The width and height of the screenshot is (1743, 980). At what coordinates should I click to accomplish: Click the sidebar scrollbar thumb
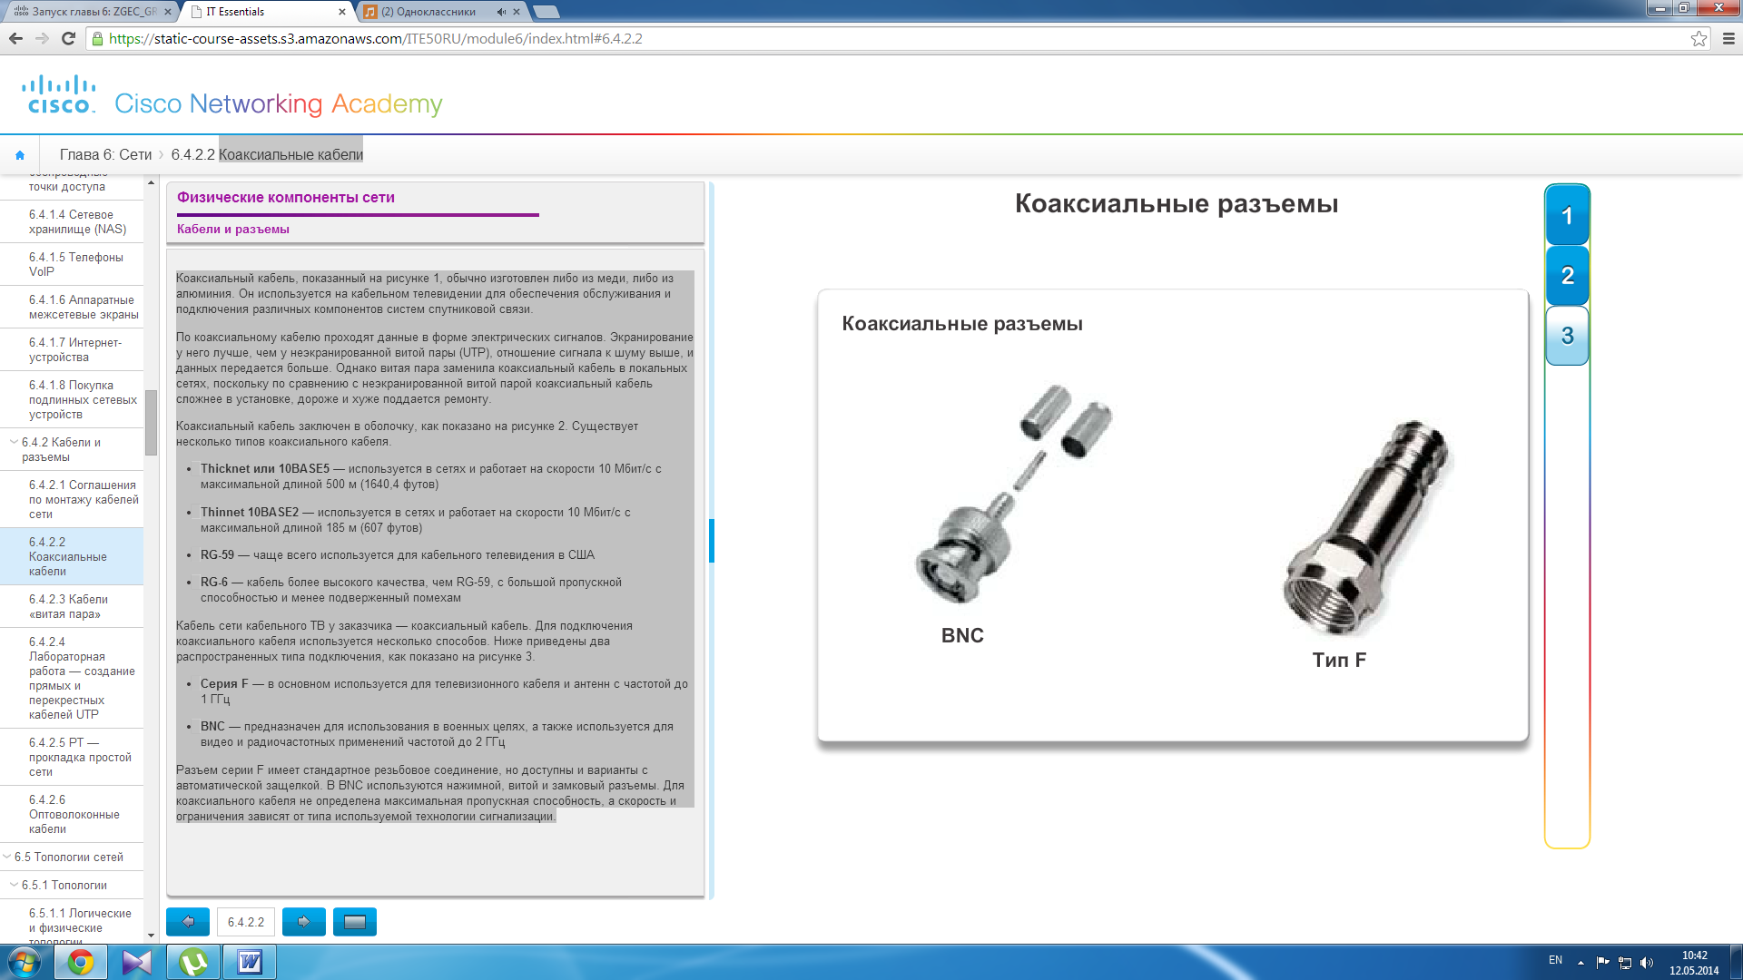click(x=151, y=422)
